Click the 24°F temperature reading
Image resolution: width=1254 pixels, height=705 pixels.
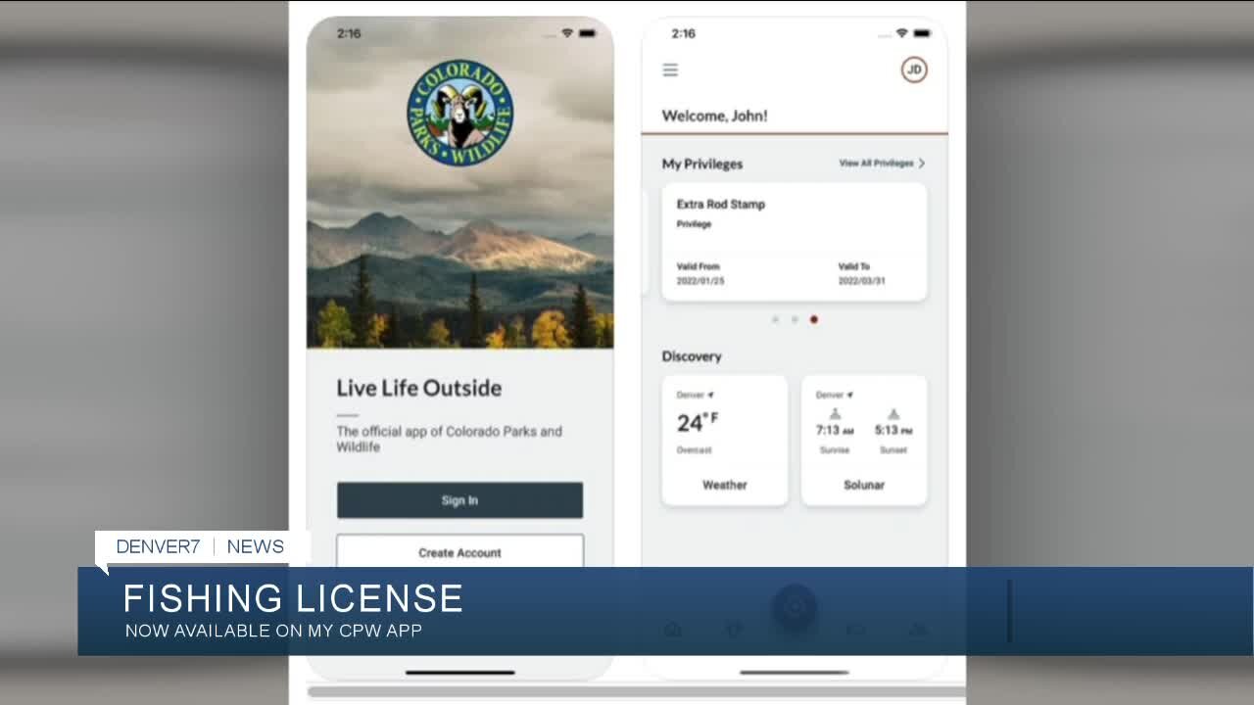point(698,422)
